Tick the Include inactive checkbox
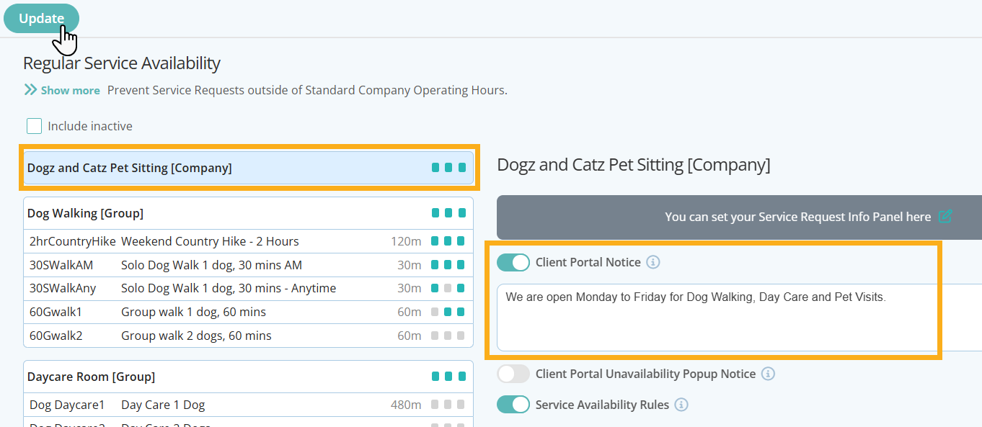Viewport: 982px width, 427px height. pos(34,126)
